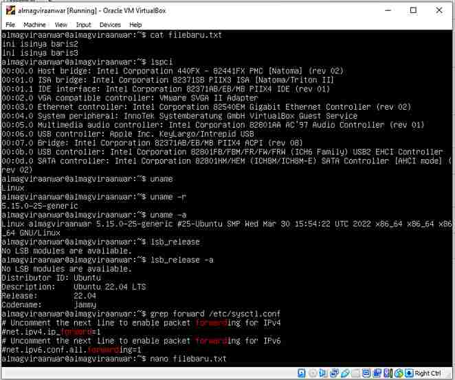Image resolution: width=455 pixels, height=380 pixels.
Task: Click the Apple KeyLargo USB controller line
Action: (128, 134)
